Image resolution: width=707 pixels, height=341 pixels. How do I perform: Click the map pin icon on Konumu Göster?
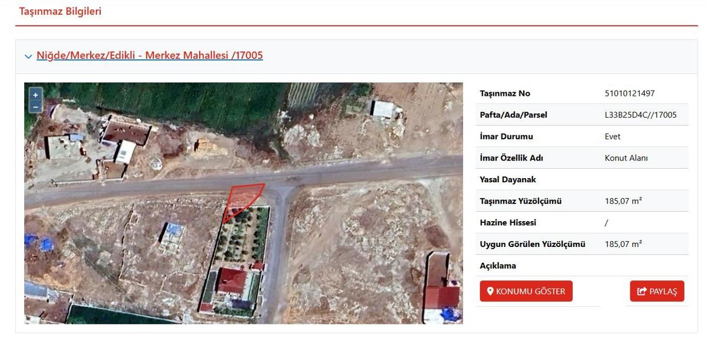pyautogui.click(x=490, y=292)
